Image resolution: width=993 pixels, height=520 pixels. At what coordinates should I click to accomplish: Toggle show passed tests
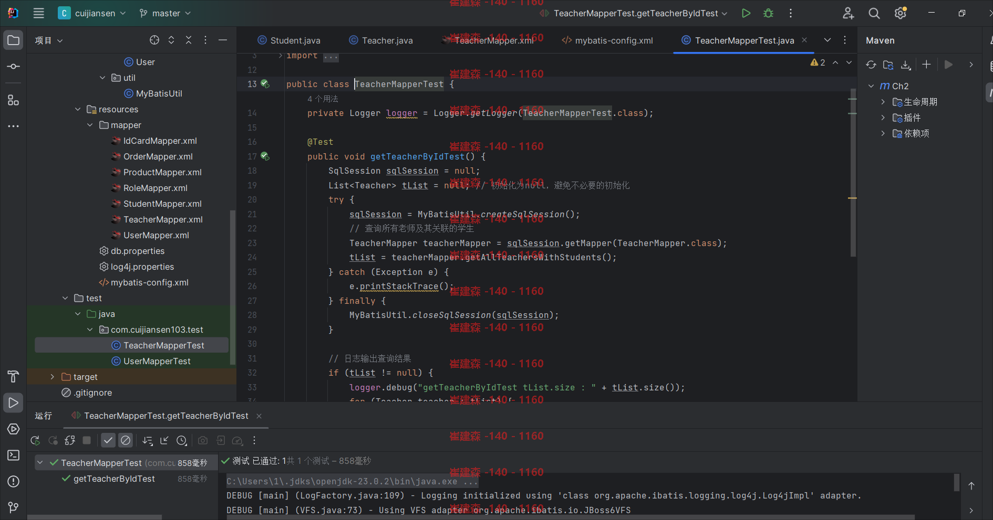coord(108,440)
